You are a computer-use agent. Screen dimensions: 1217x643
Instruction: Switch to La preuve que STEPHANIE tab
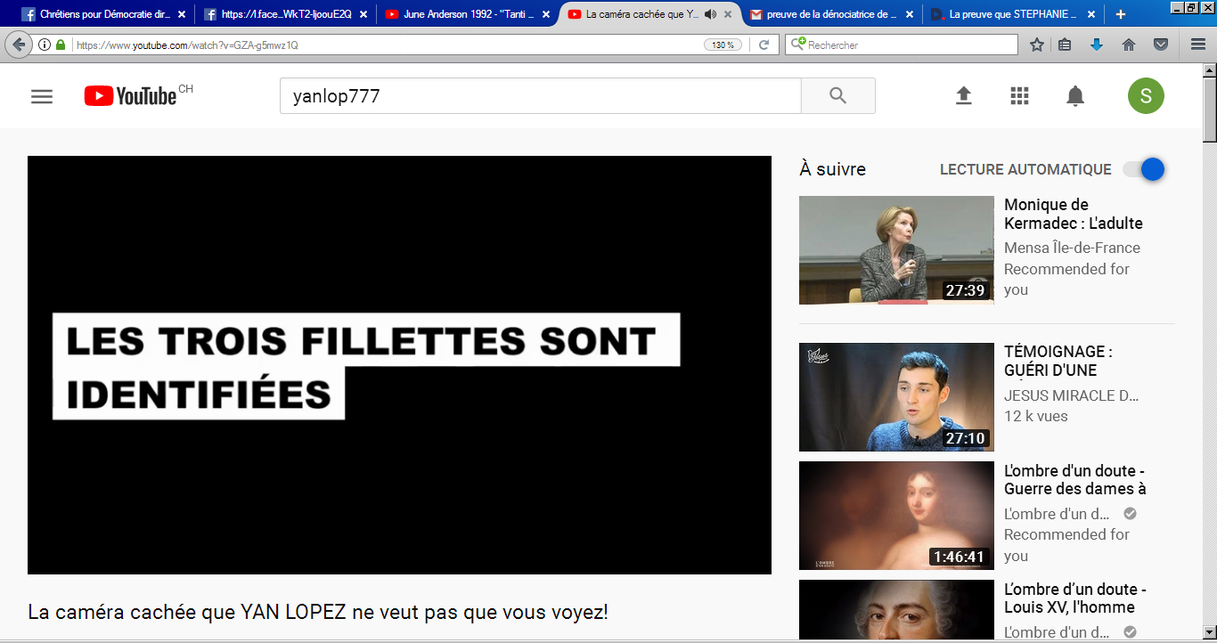(x=1013, y=14)
